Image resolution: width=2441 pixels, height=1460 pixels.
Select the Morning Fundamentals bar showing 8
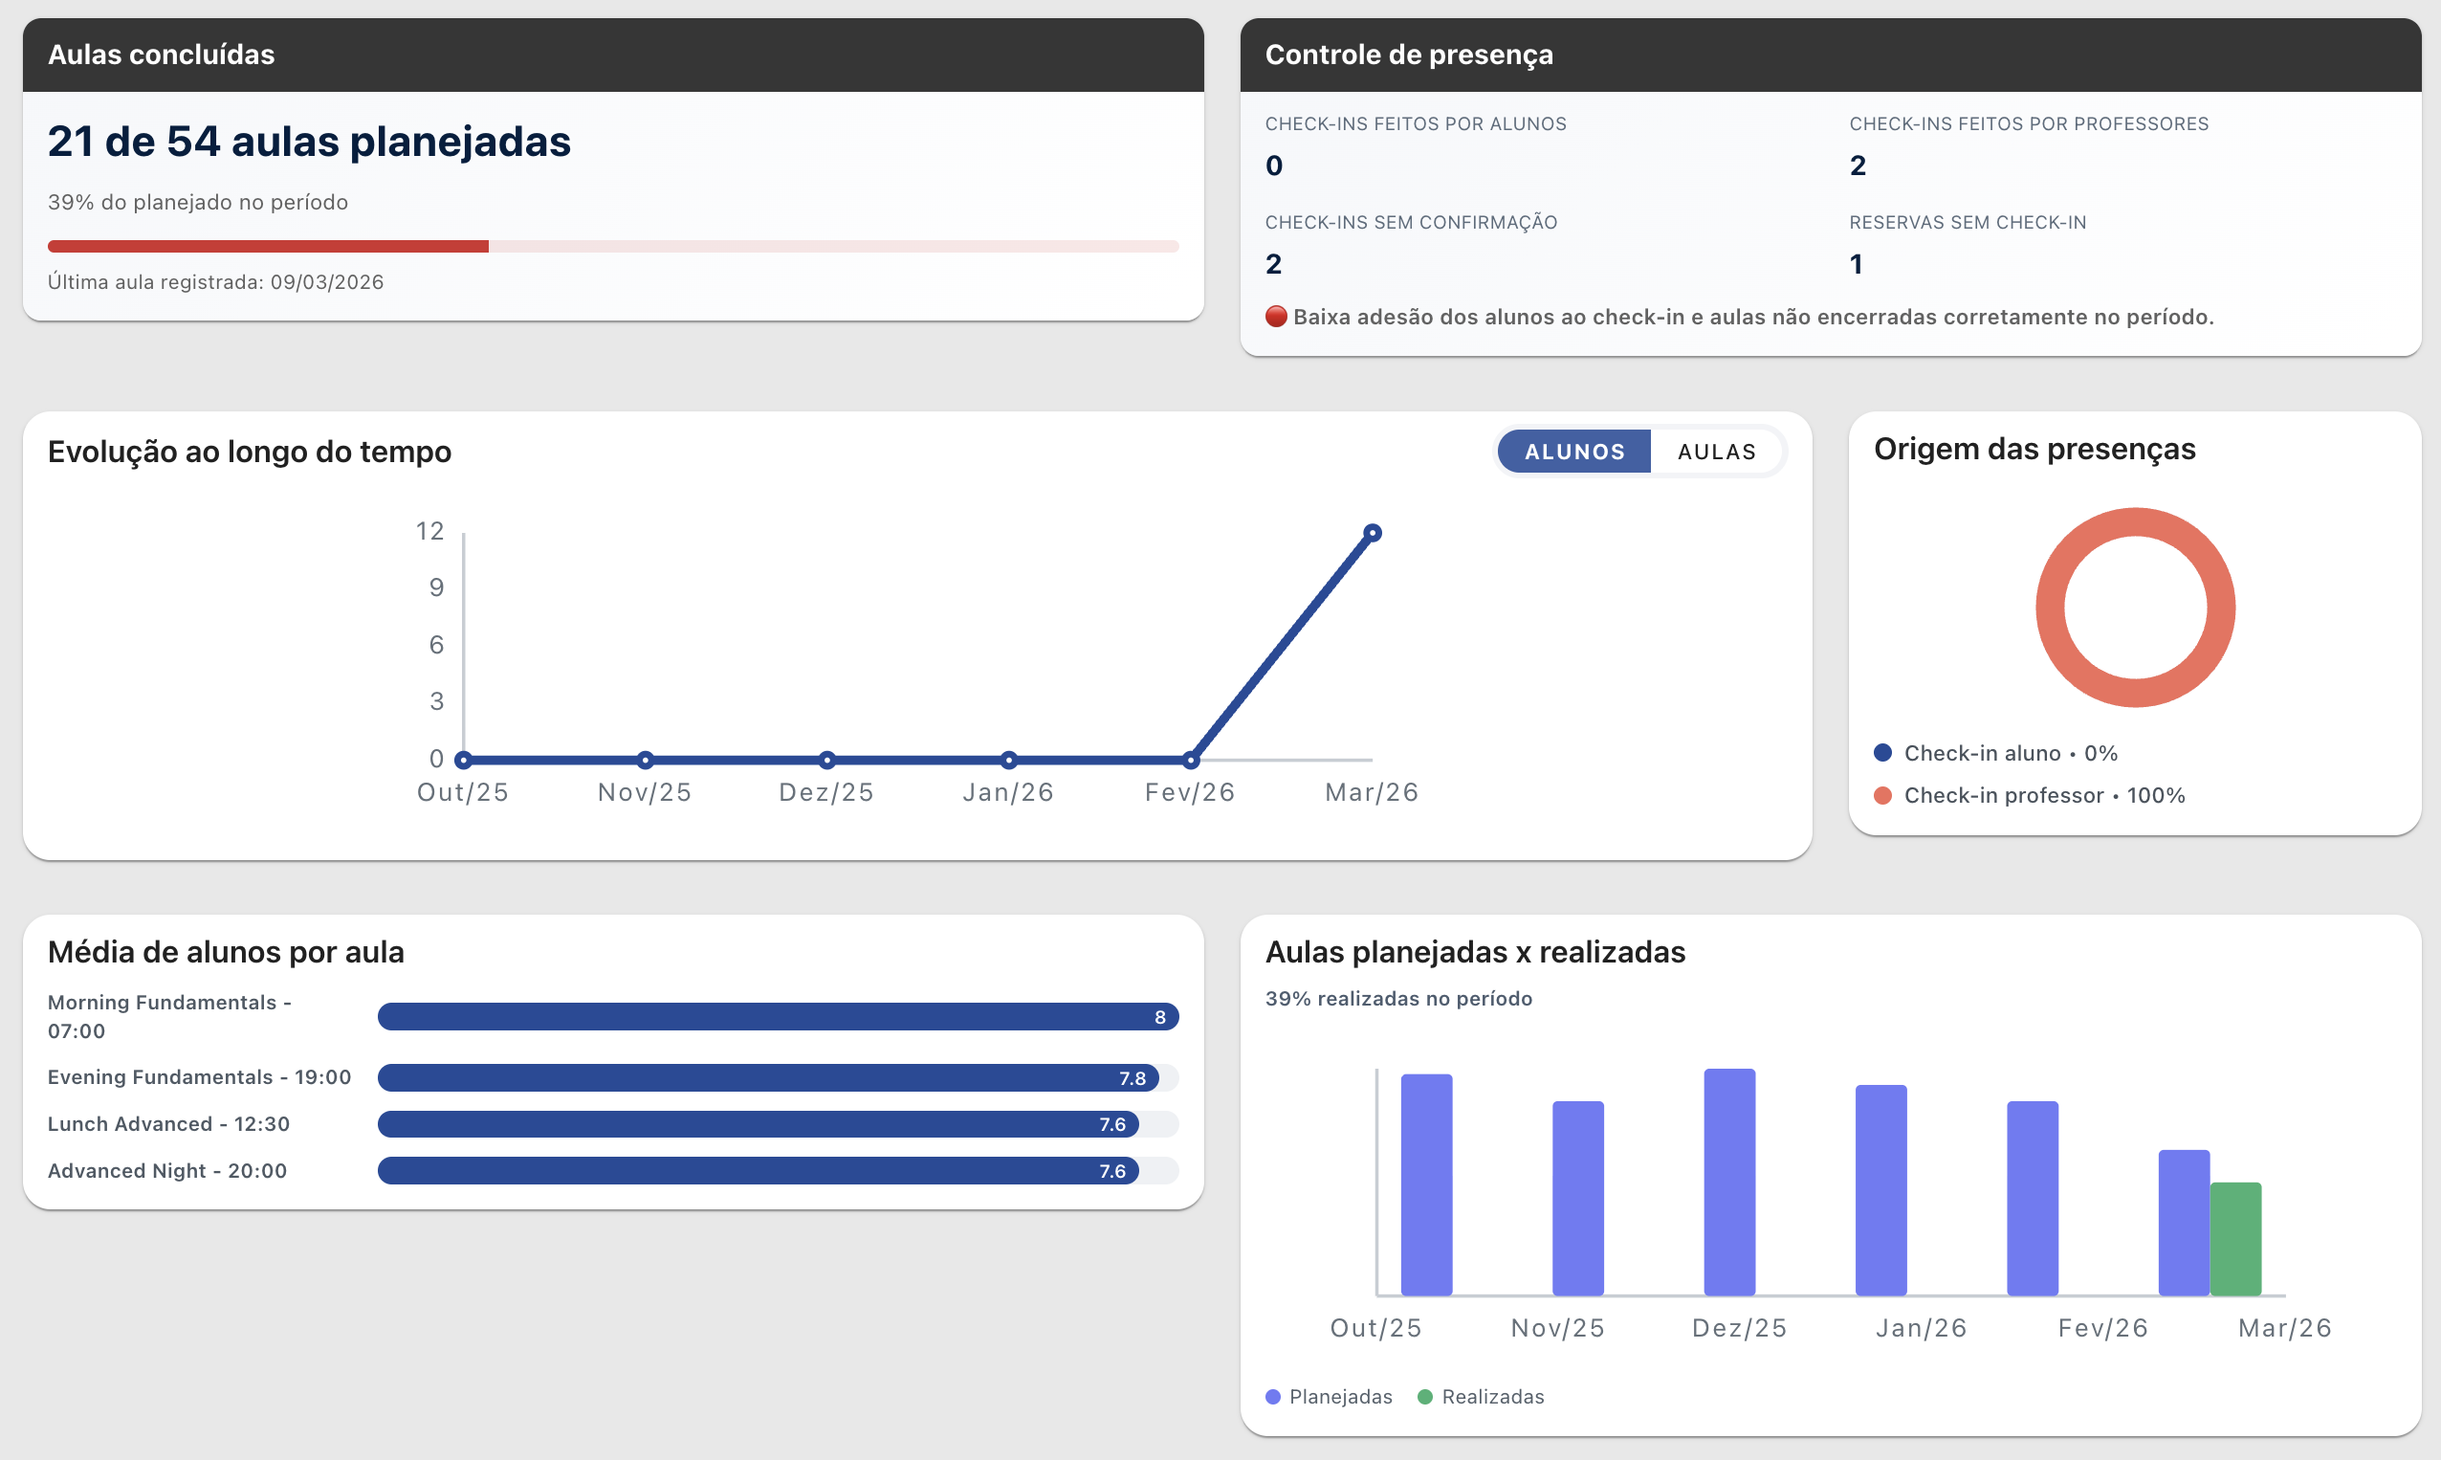pyautogui.click(x=777, y=1017)
